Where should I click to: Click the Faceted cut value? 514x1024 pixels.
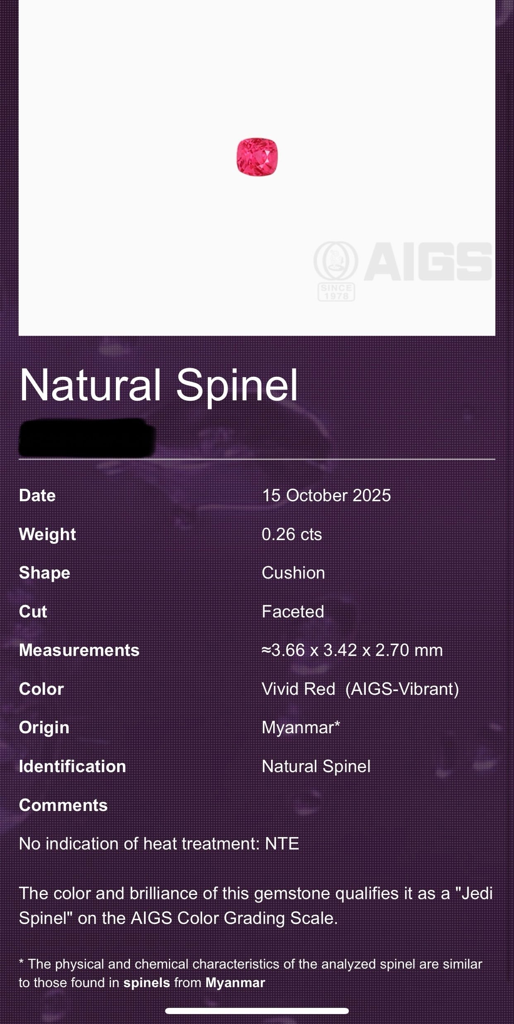tap(293, 612)
